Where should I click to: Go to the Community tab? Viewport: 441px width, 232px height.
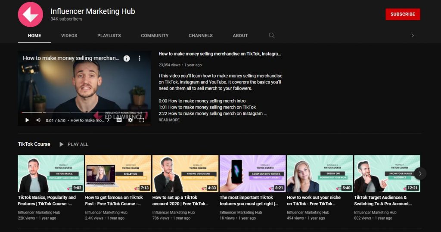(x=155, y=36)
